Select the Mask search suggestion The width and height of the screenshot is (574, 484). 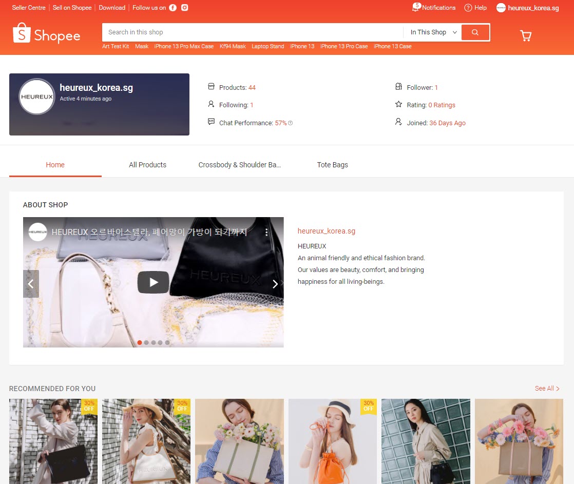pos(142,47)
